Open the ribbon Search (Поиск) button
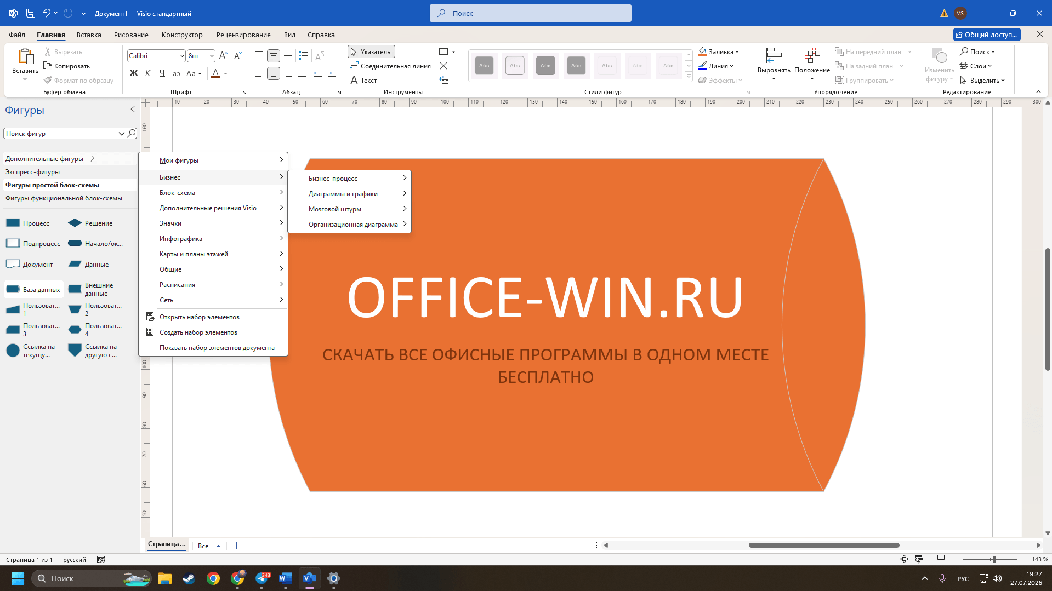1052x591 pixels. [x=977, y=52]
